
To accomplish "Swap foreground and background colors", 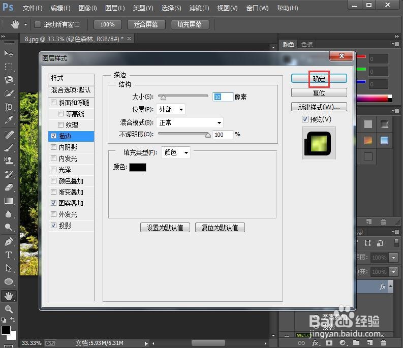I will [x=12, y=320].
